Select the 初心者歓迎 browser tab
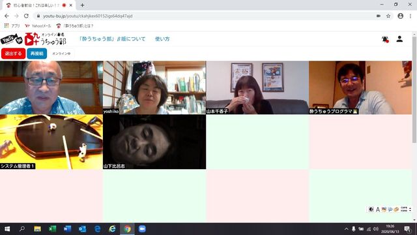The height and width of the screenshot is (235, 417). (x=37, y=5)
